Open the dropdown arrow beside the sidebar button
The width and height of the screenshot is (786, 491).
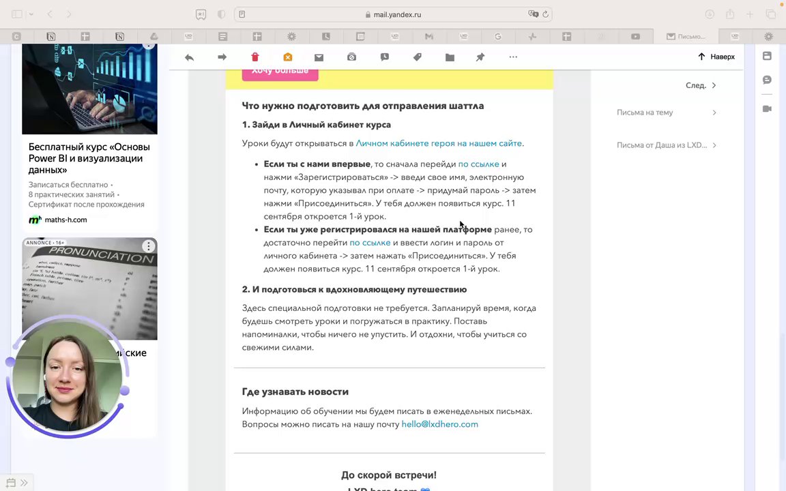point(31,14)
